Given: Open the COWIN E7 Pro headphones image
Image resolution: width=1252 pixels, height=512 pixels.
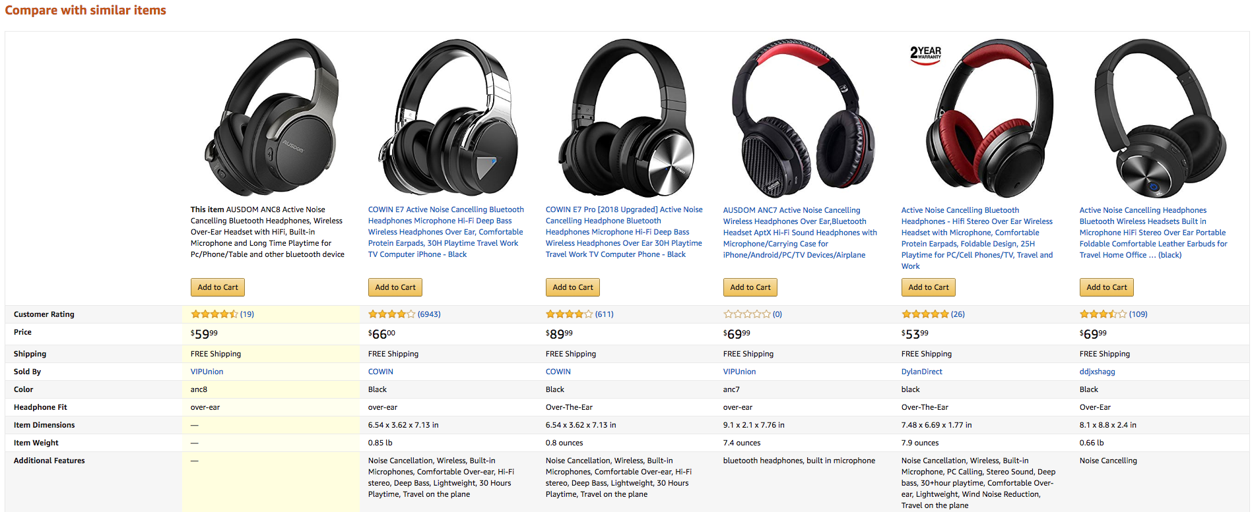Looking at the screenshot, I should 626,117.
